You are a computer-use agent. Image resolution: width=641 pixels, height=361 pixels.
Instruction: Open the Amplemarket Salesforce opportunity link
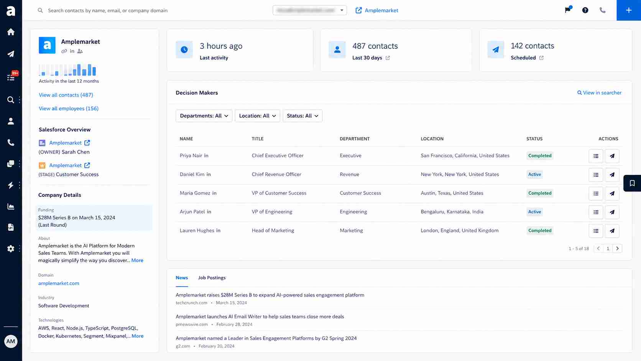pyautogui.click(x=69, y=165)
